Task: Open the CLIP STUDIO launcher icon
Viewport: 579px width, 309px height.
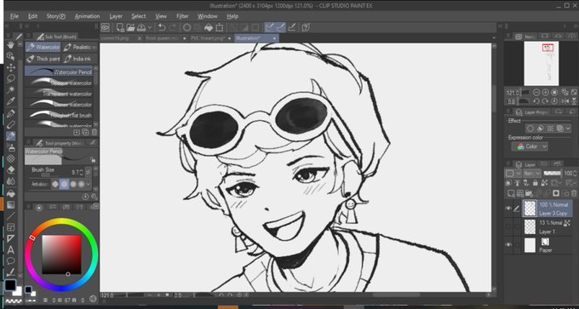Action: click(x=106, y=27)
